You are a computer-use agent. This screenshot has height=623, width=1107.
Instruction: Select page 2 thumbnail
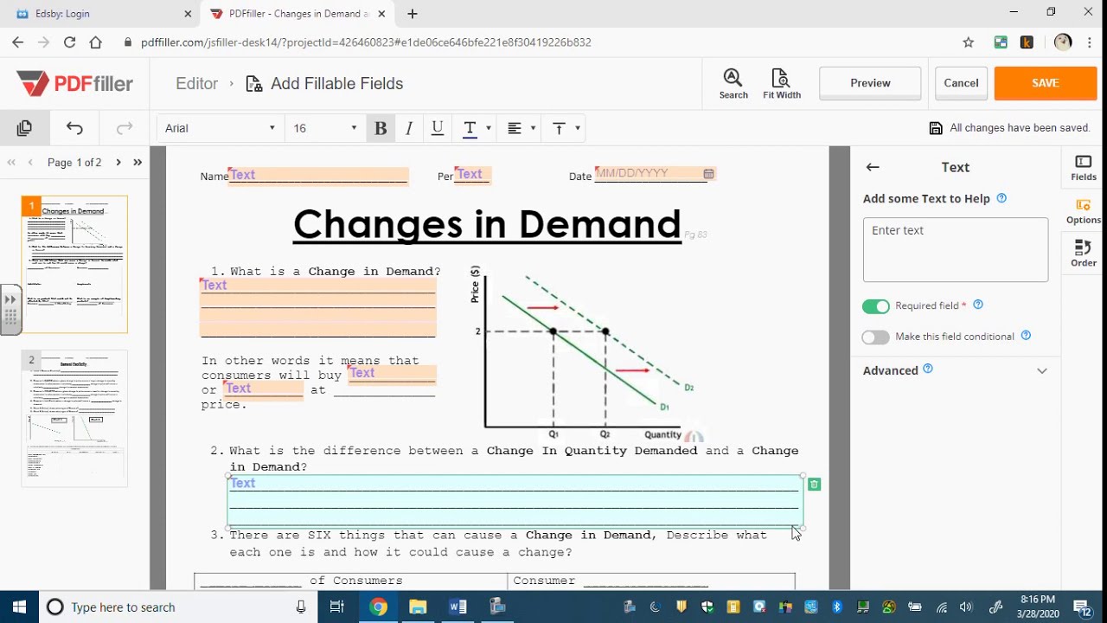coord(74,419)
